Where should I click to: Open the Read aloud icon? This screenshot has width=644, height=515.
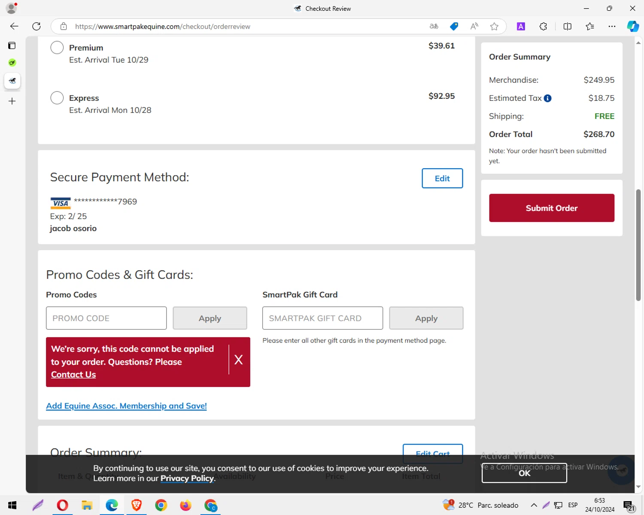point(474,26)
